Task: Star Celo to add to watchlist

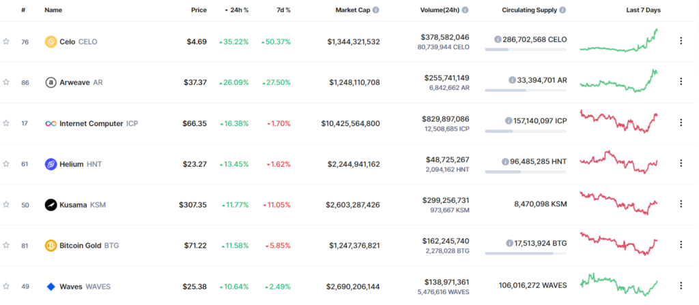Action: tap(6, 42)
